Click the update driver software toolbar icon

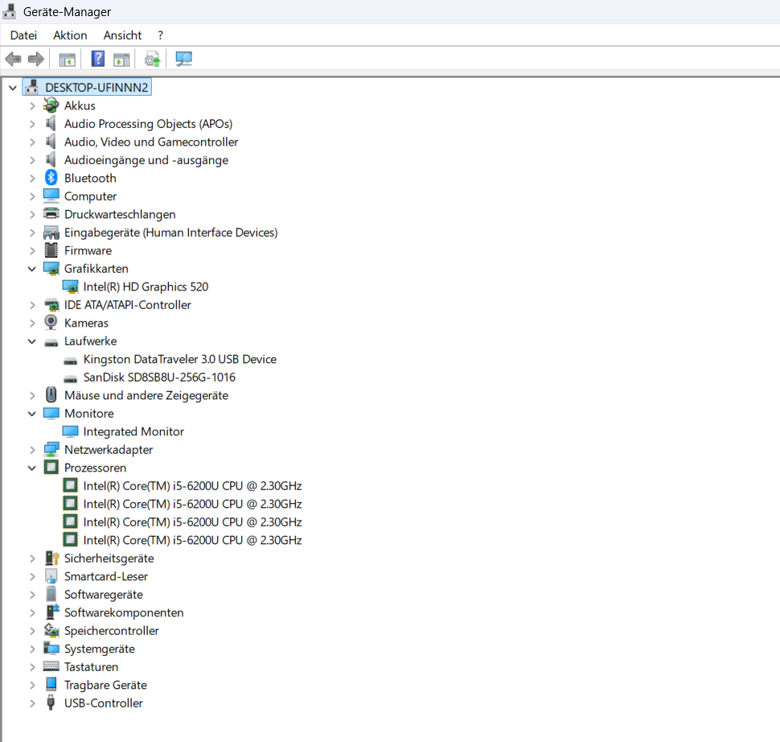pyautogui.click(x=153, y=60)
